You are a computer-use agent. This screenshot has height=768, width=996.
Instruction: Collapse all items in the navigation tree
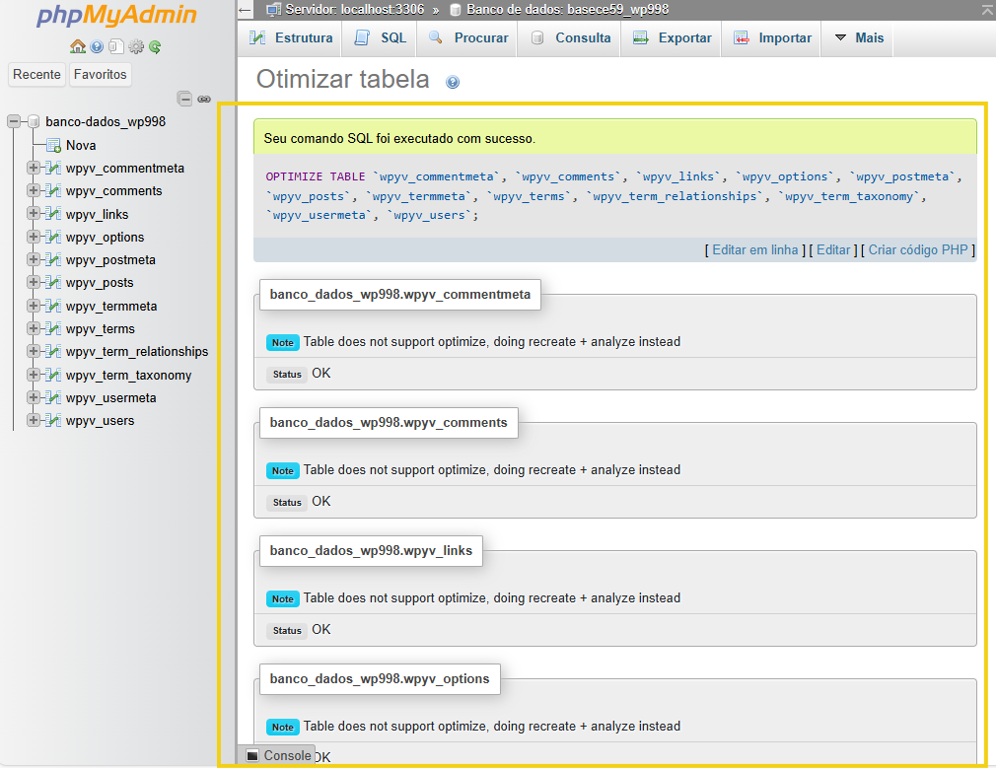click(185, 99)
